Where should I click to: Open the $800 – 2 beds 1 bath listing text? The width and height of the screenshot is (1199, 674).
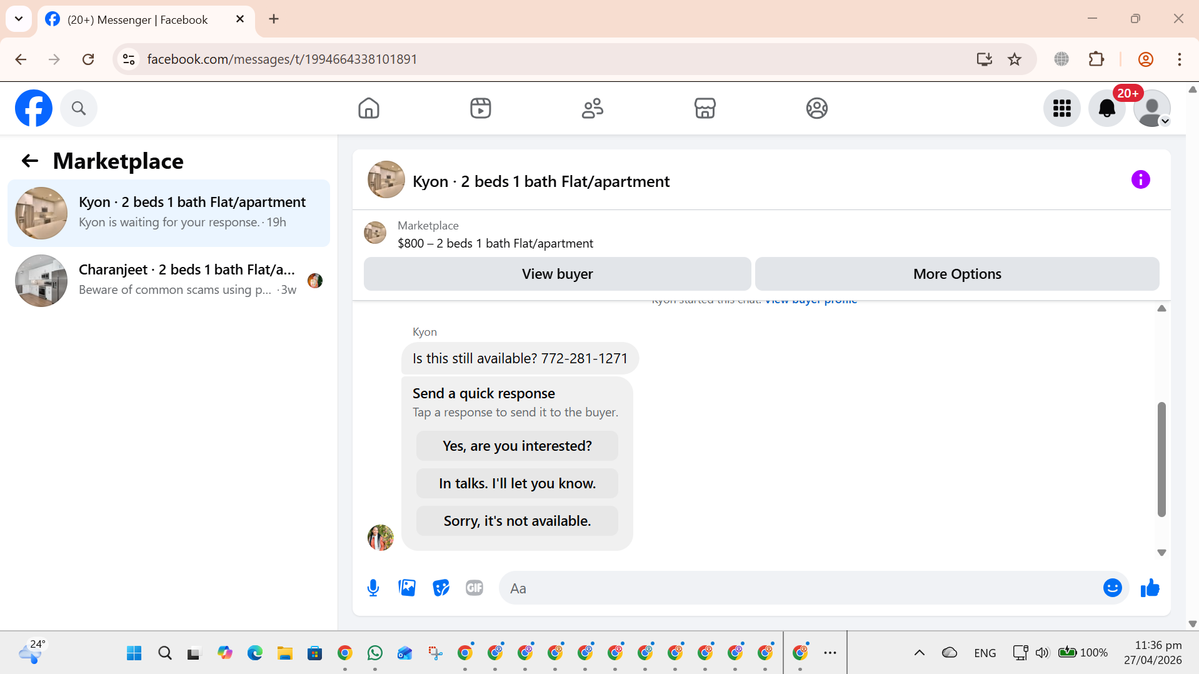495,243
